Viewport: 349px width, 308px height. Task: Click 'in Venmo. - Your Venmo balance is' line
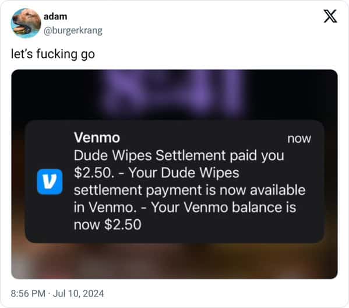[x=185, y=207]
